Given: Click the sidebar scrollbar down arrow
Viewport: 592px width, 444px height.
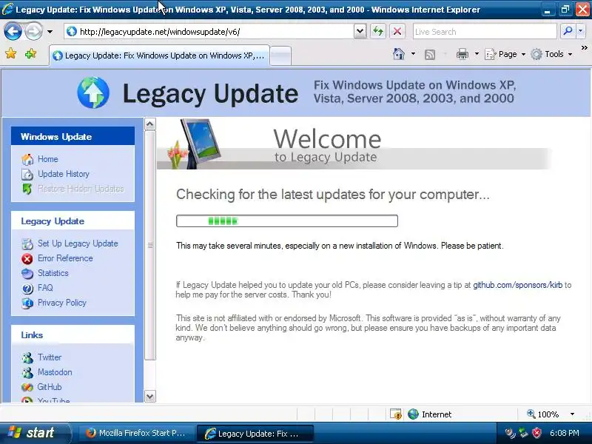Looking at the screenshot, I should 150,397.
